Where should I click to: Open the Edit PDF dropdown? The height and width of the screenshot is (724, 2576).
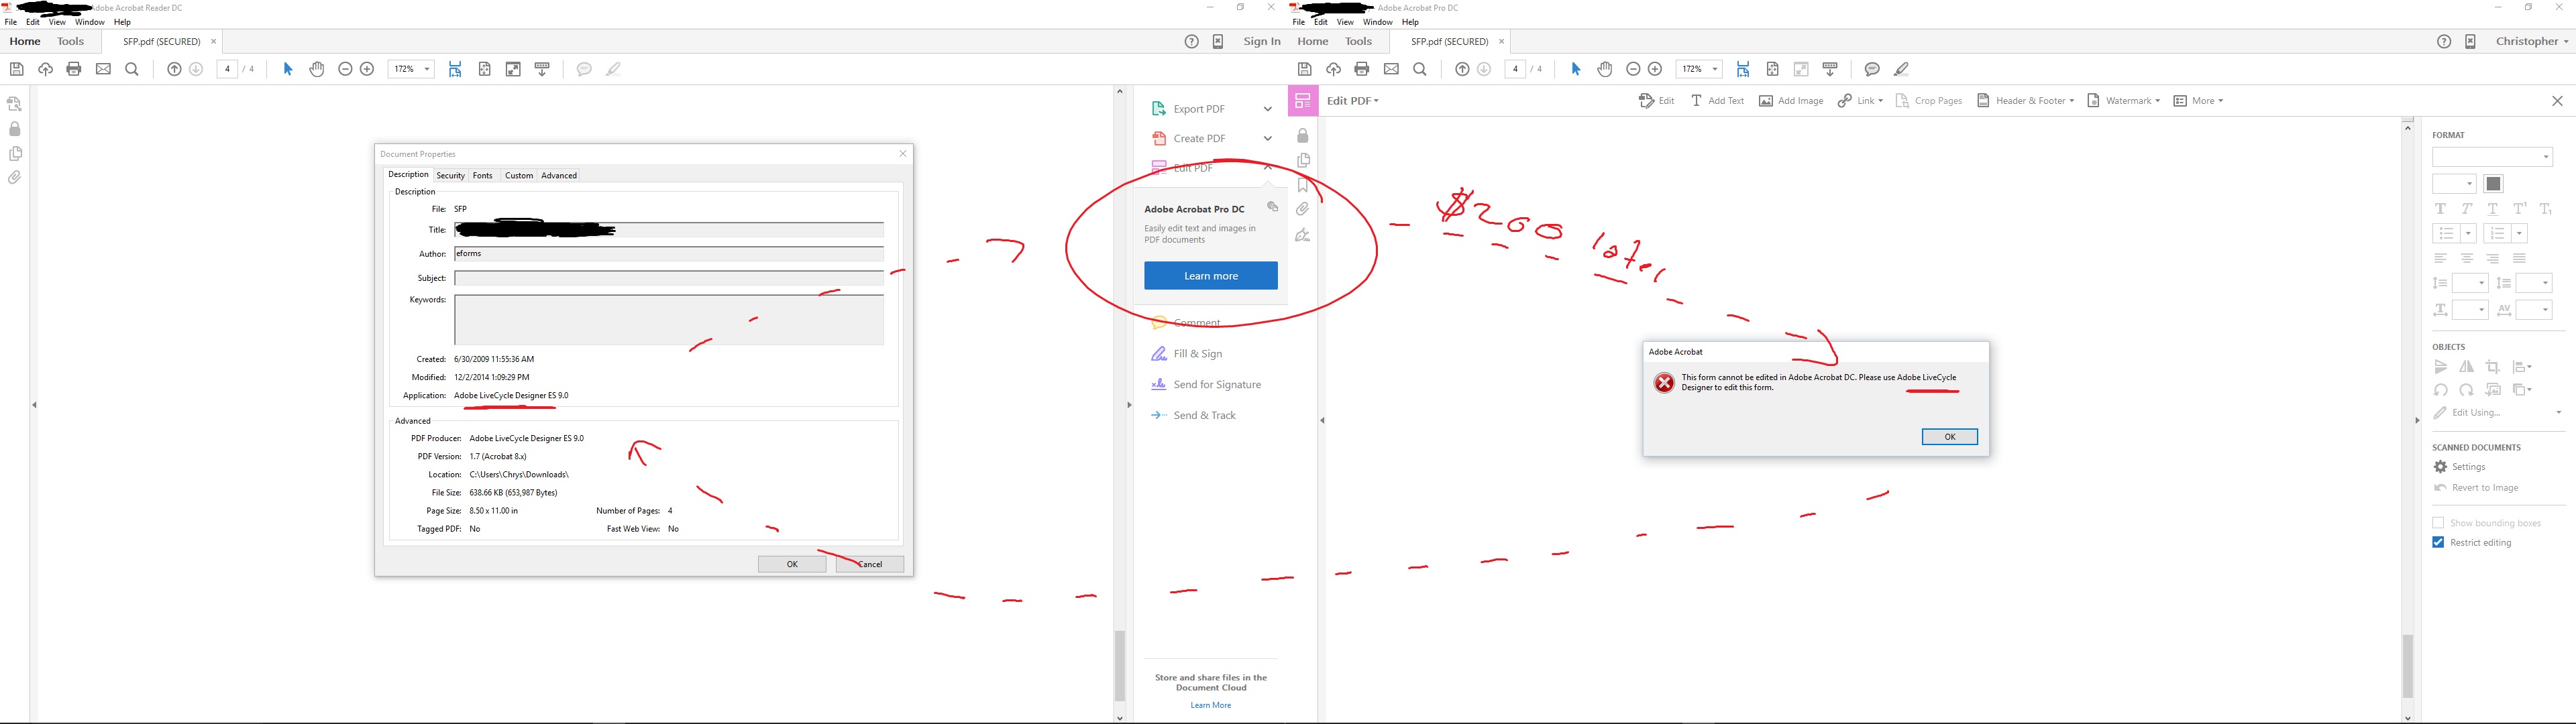point(1377,100)
